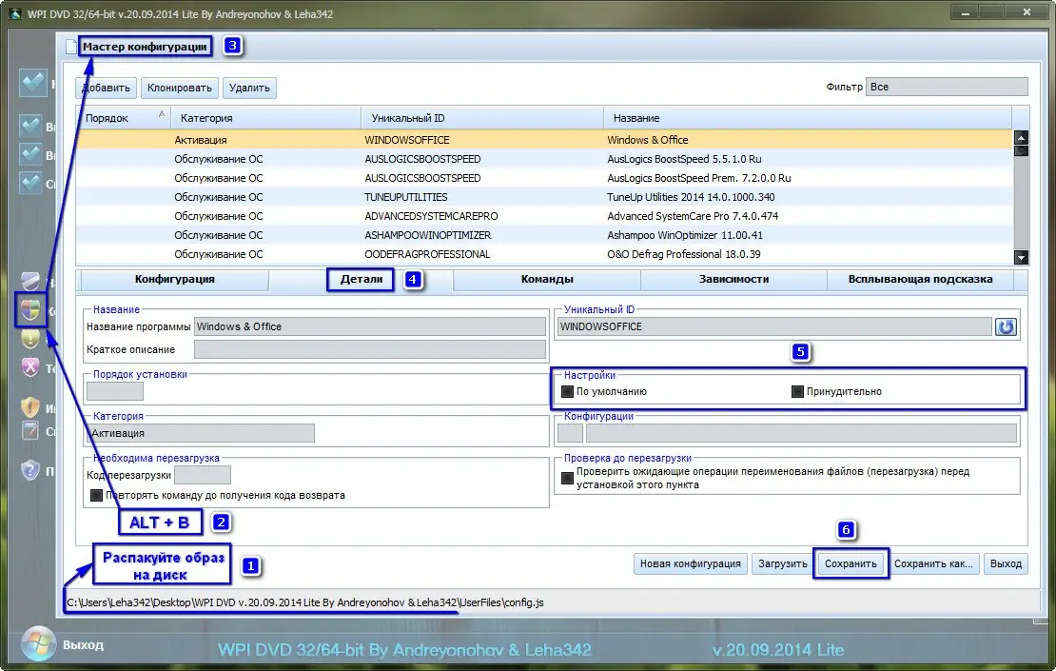
Task: Click the Загрузить button
Action: coord(783,563)
